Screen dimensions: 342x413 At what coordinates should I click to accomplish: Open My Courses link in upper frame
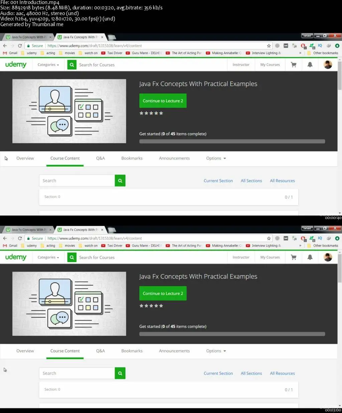[x=270, y=65]
